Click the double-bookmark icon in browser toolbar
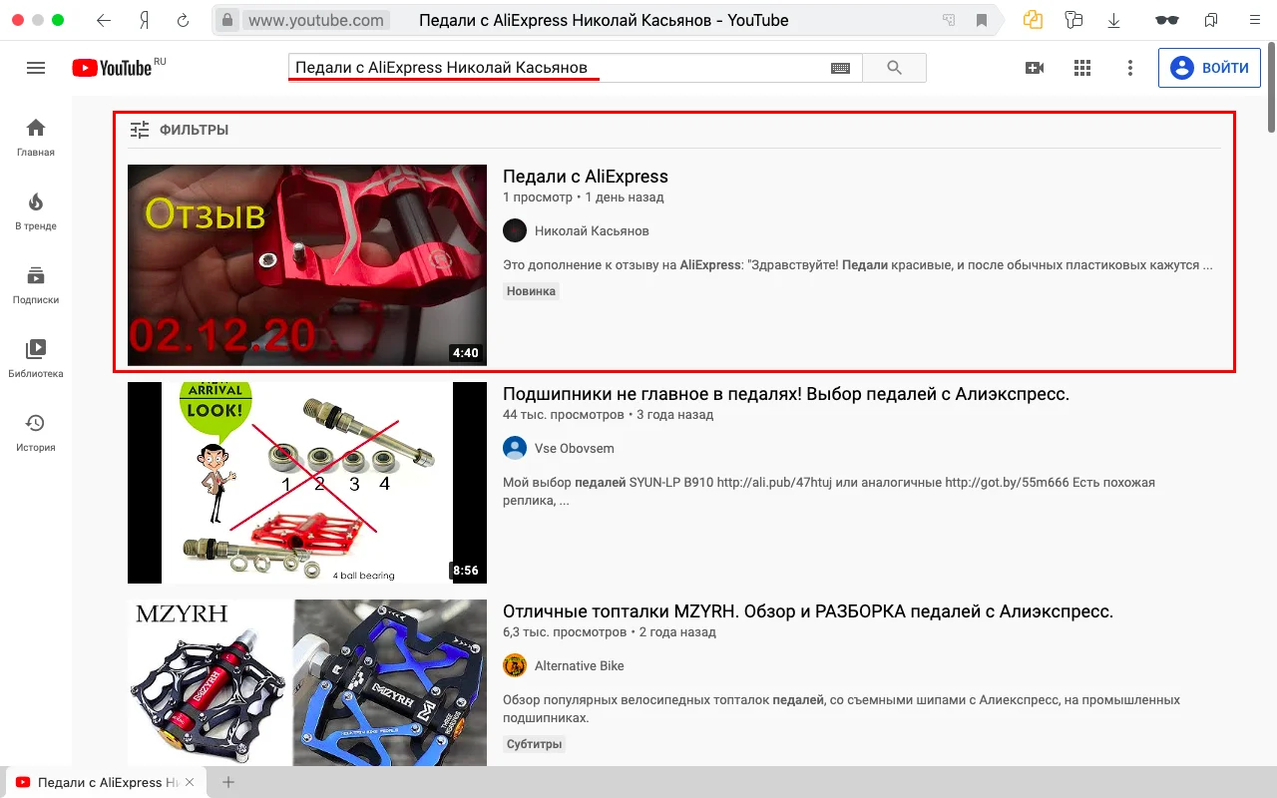The width and height of the screenshot is (1277, 798). [x=1211, y=20]
